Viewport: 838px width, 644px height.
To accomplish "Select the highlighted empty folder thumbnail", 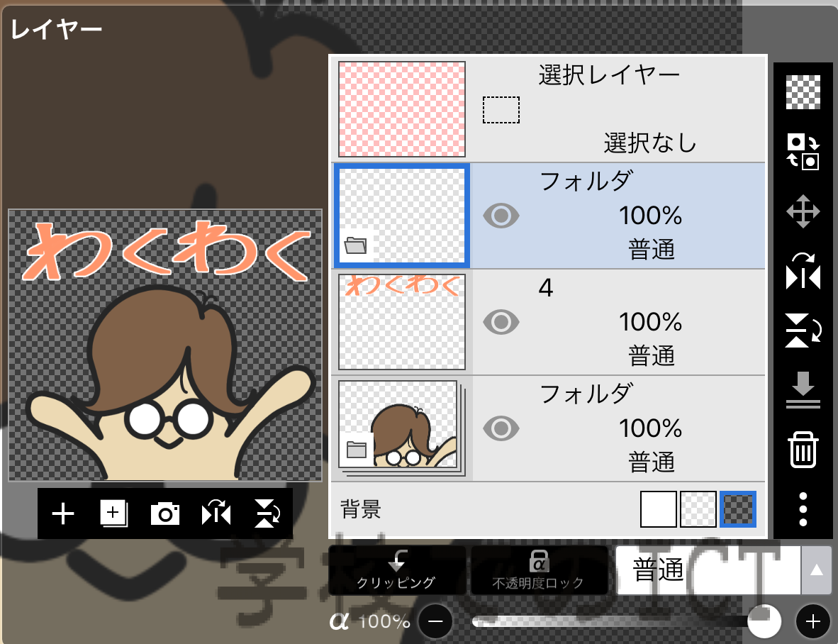I will point(402,216).
